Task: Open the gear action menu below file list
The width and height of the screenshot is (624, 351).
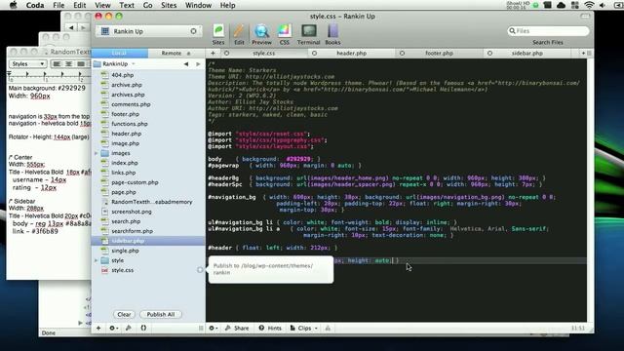Action: tap(113, 328)
